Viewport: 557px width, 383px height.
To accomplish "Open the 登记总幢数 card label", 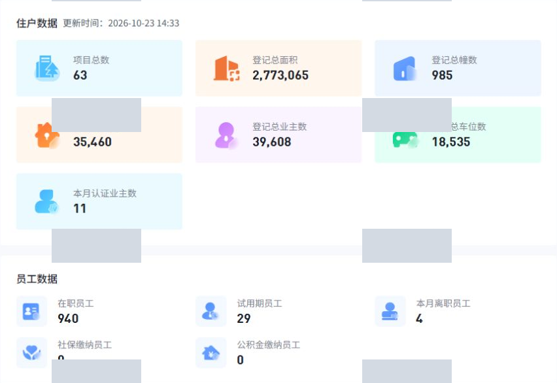I will 454,59.
